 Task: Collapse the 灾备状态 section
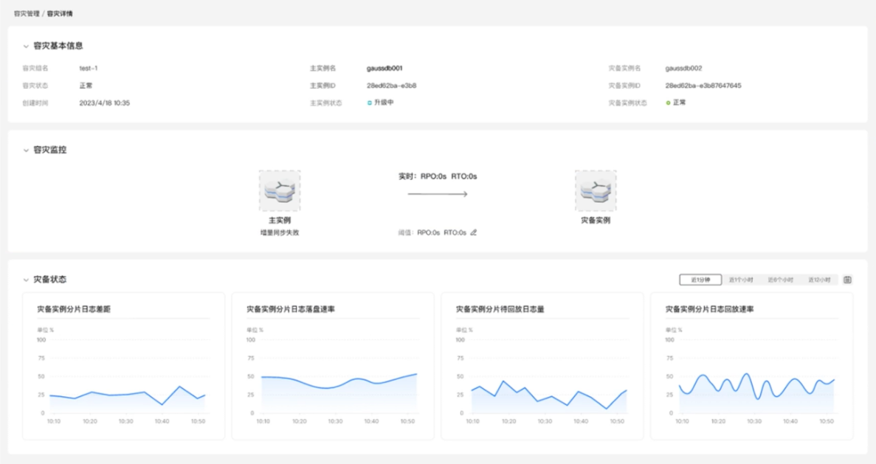[x=26, y=280]
